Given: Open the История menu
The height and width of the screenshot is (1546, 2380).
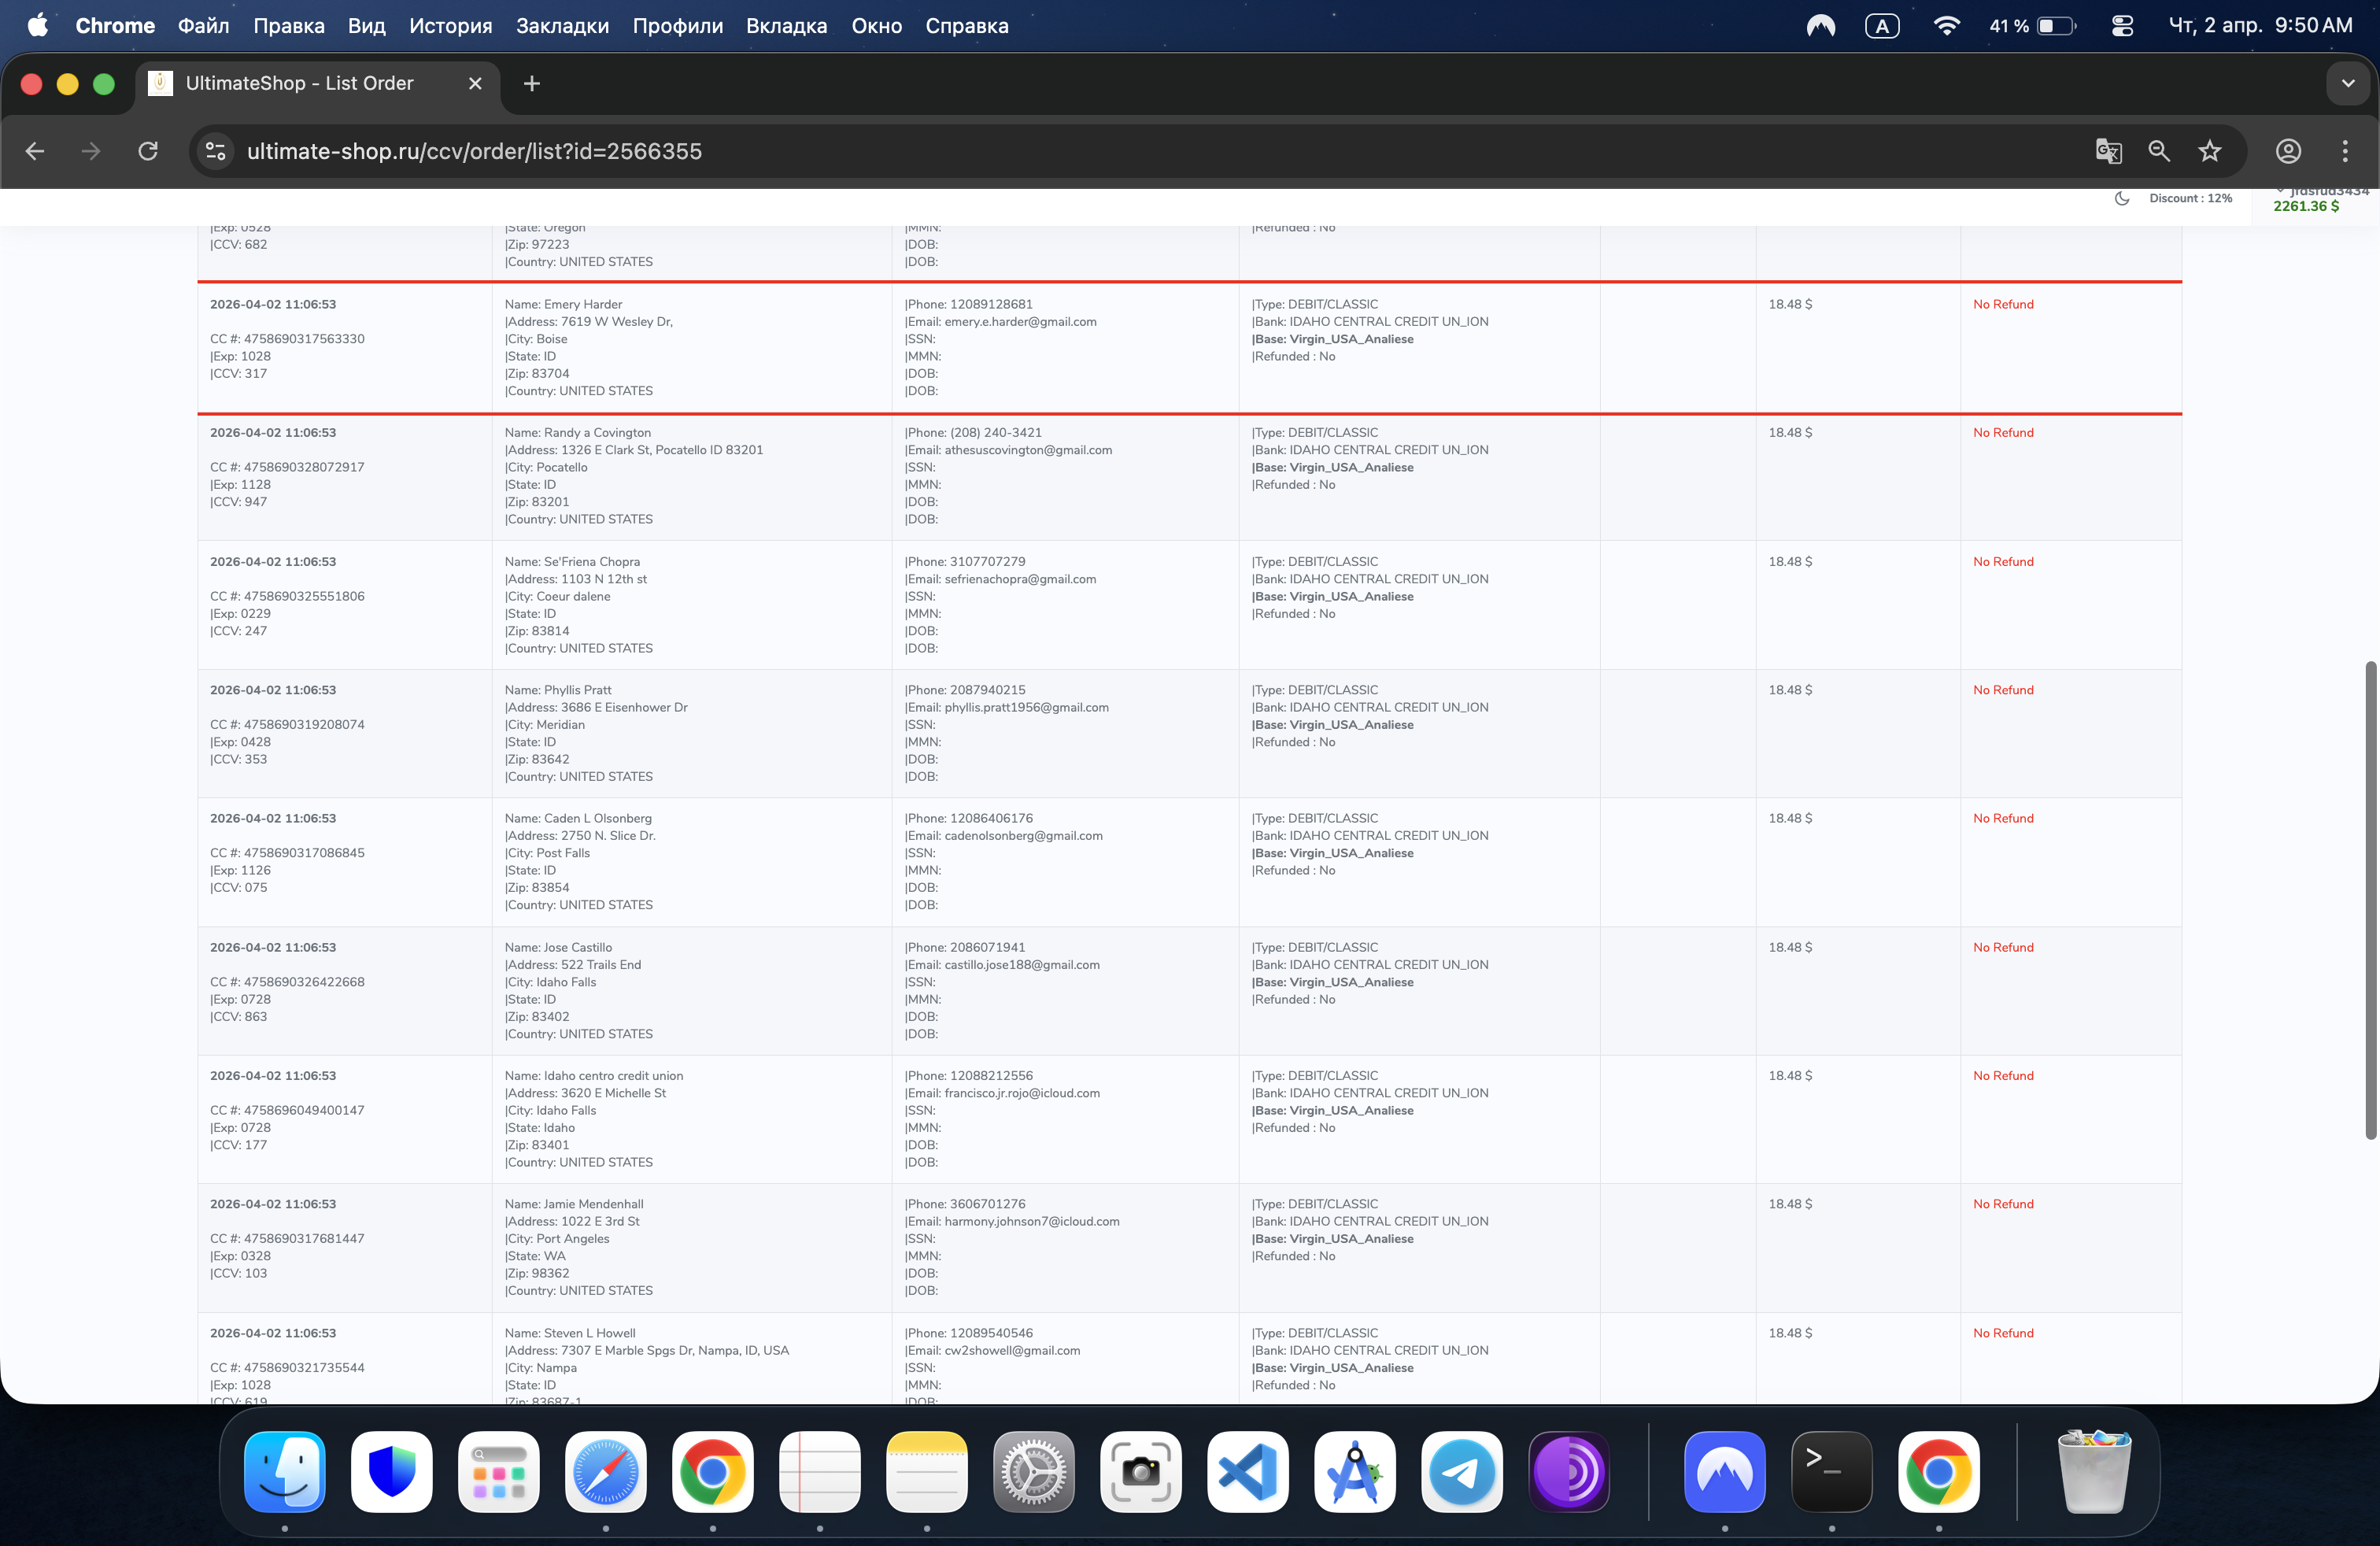Looking at the screenshot, I should click(451, 26).
